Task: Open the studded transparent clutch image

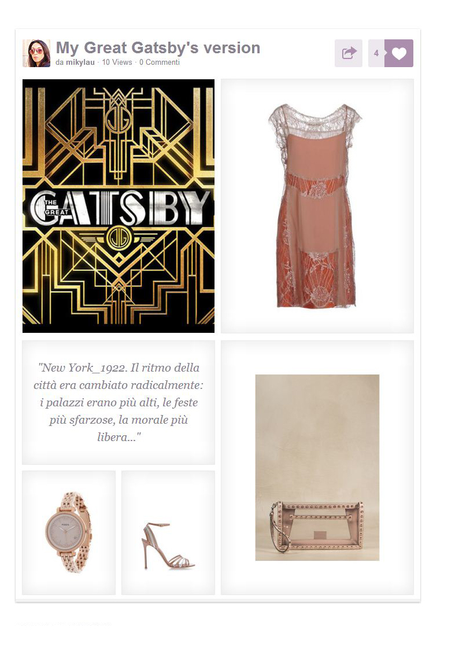Action: tap(317, 468)
